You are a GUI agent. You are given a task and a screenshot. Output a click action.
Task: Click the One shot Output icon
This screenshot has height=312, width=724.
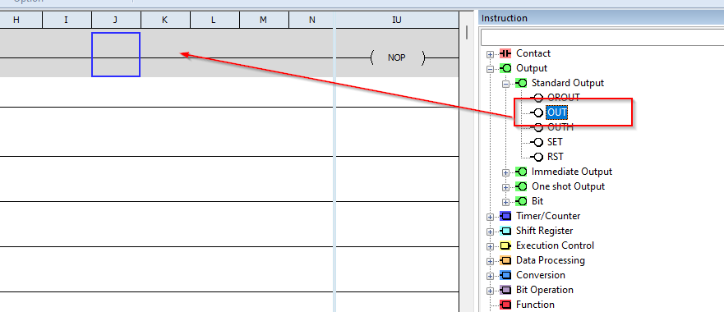pos(521,186)
